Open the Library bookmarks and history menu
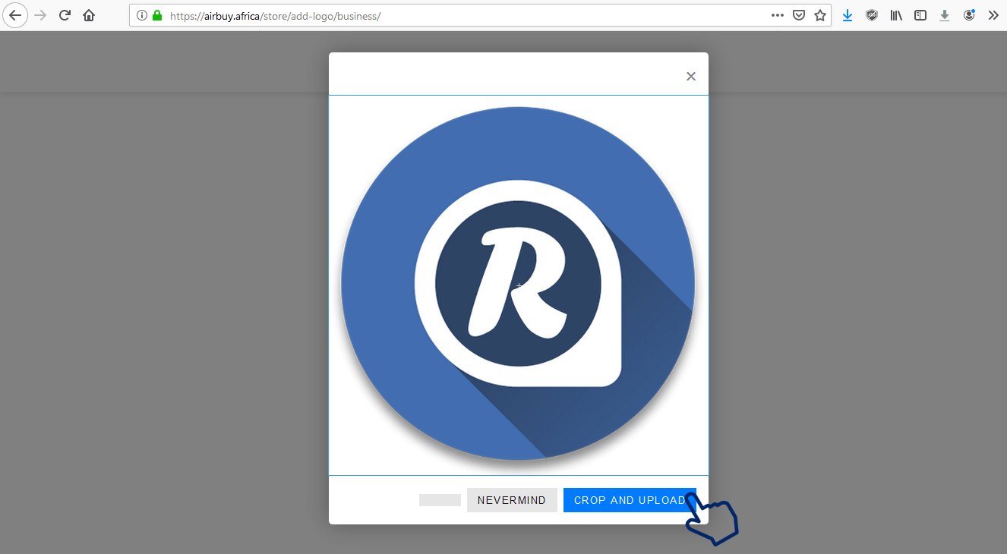Image resolution: width=1007 pixels, height=554 pixels. pyautogui.click(x=896, y=15)
